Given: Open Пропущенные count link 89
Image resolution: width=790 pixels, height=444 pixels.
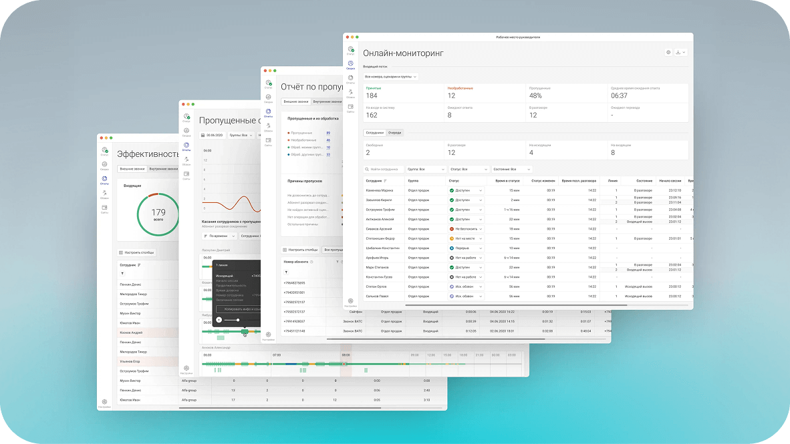Looking at the screenshot, I should click(x=328, y=133).
